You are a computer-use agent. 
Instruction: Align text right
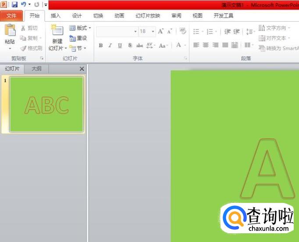pyautogui.click(x=215, y=45)
